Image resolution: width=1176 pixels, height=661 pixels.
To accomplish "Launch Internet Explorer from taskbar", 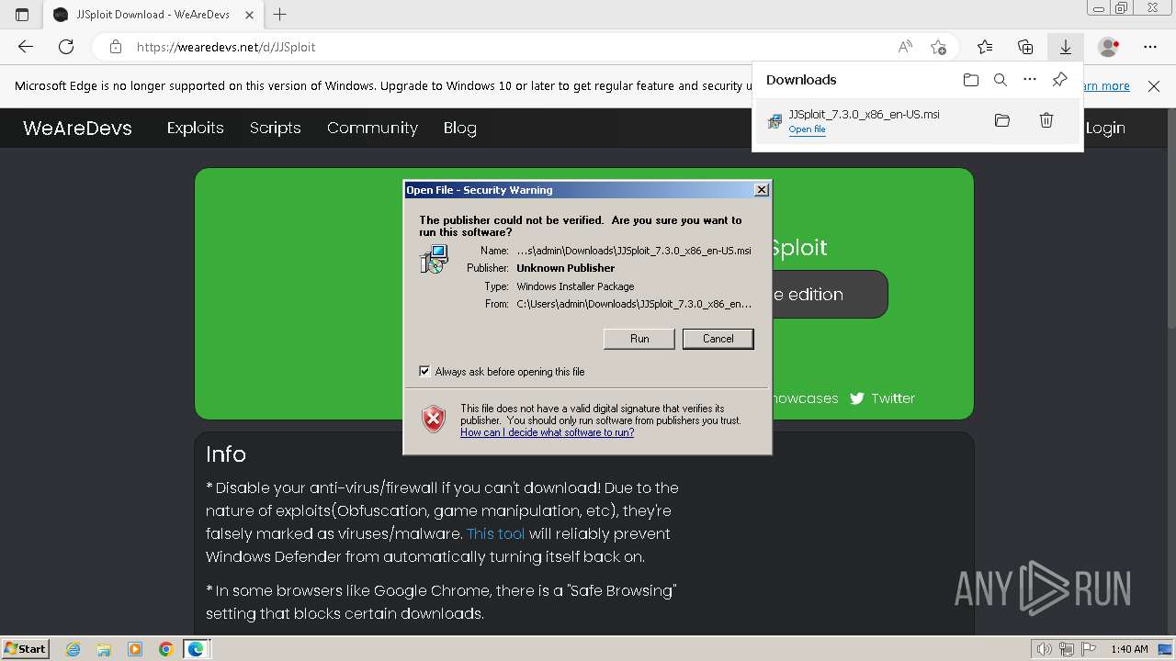I will (73, 649).
